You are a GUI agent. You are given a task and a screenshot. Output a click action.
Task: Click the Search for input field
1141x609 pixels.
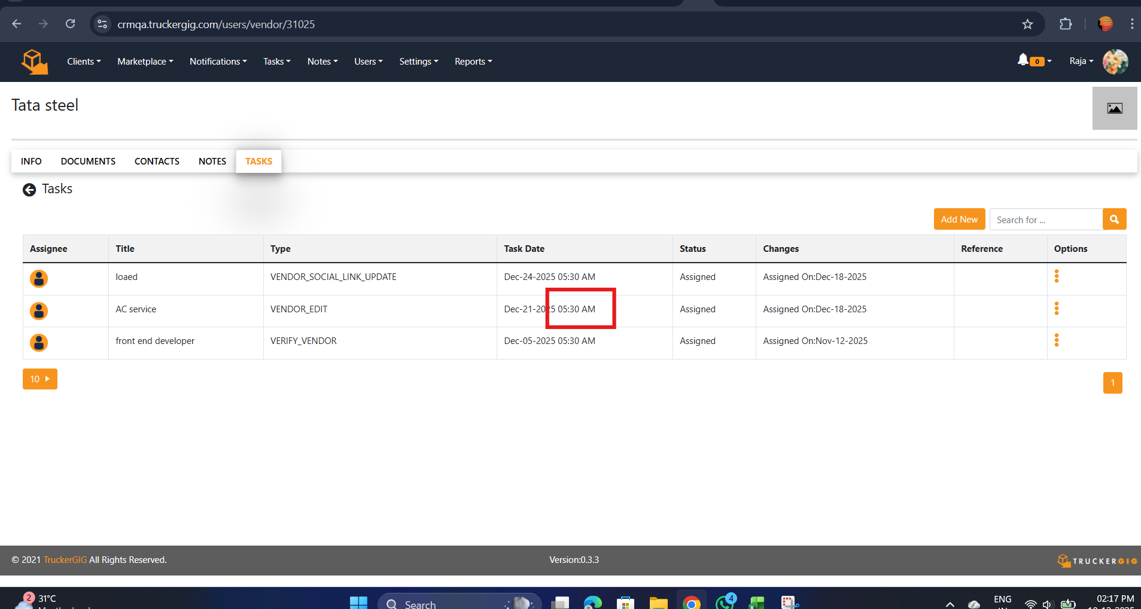point(1046,220)
